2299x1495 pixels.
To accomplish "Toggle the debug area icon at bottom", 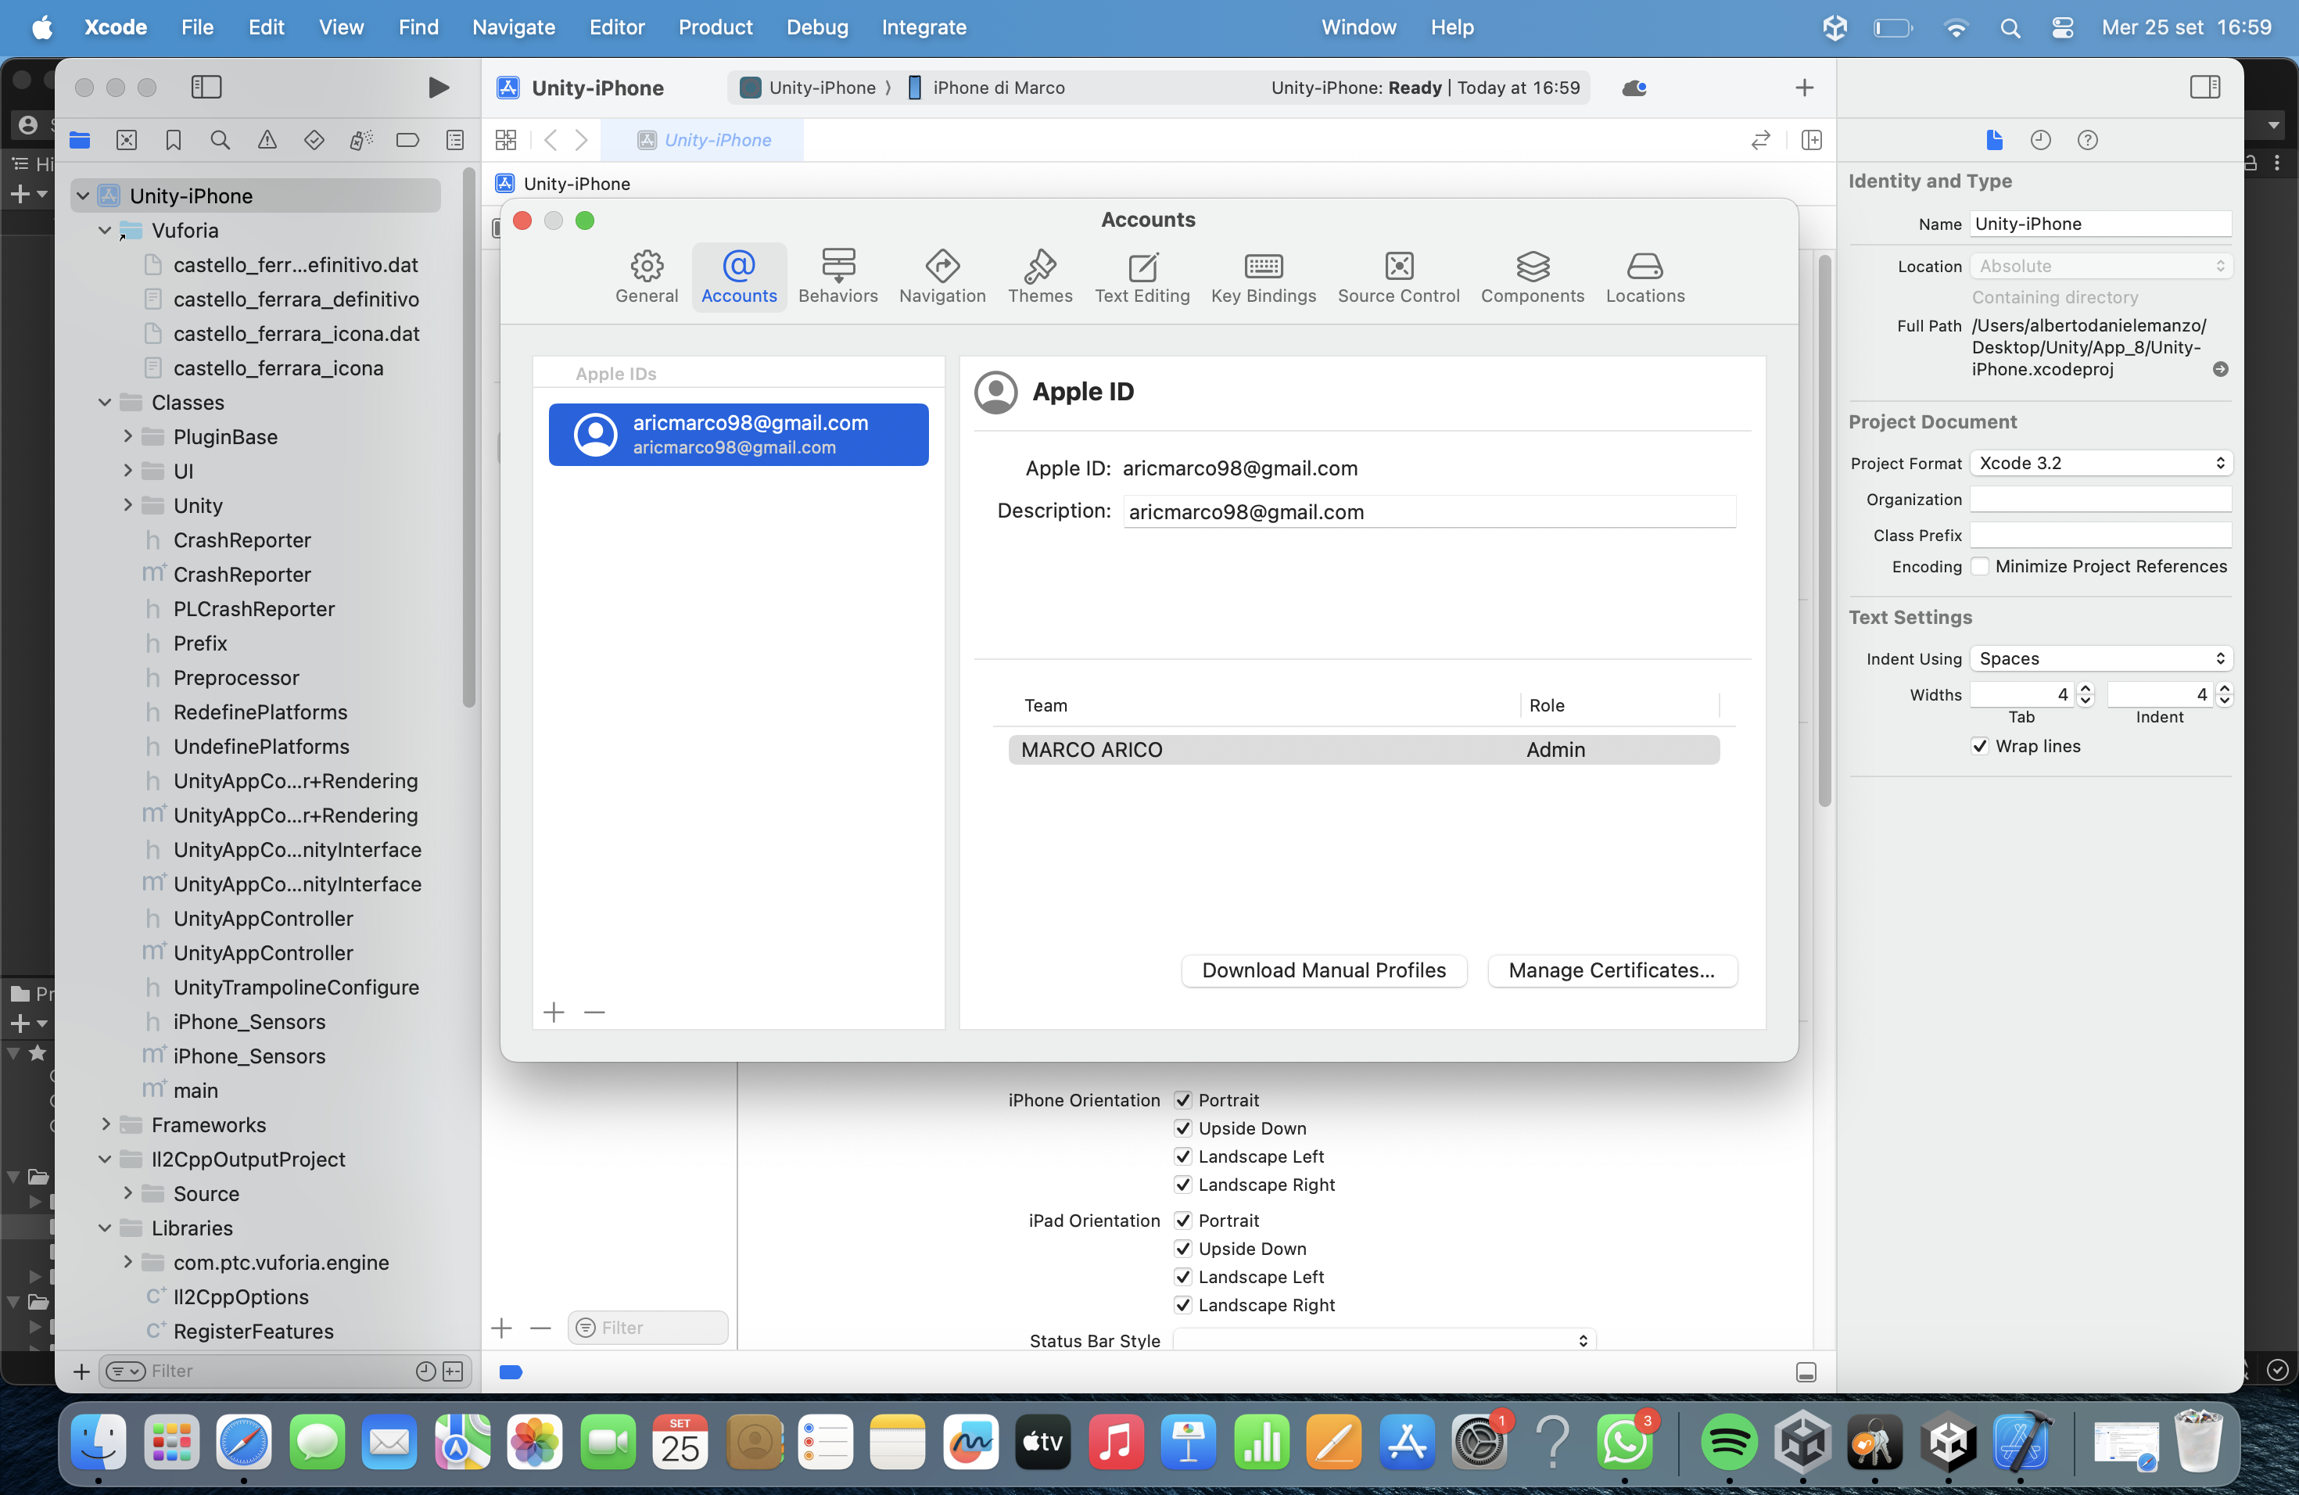I will coord(1806,1372).
